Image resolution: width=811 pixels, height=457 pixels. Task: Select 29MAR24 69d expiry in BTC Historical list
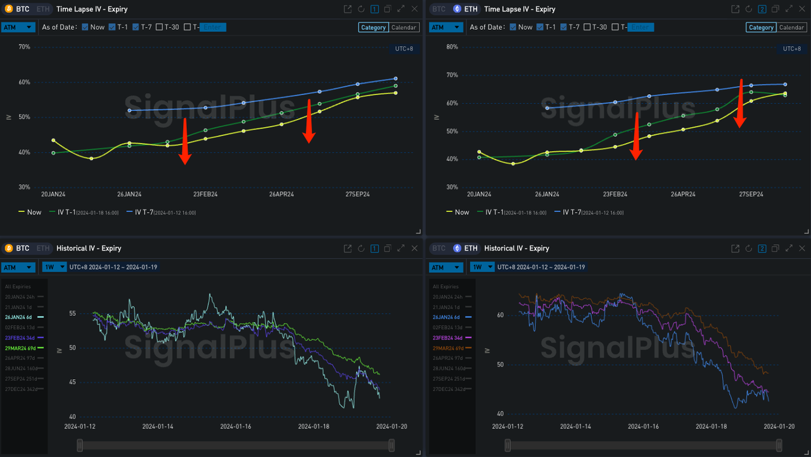coord(21,348)
